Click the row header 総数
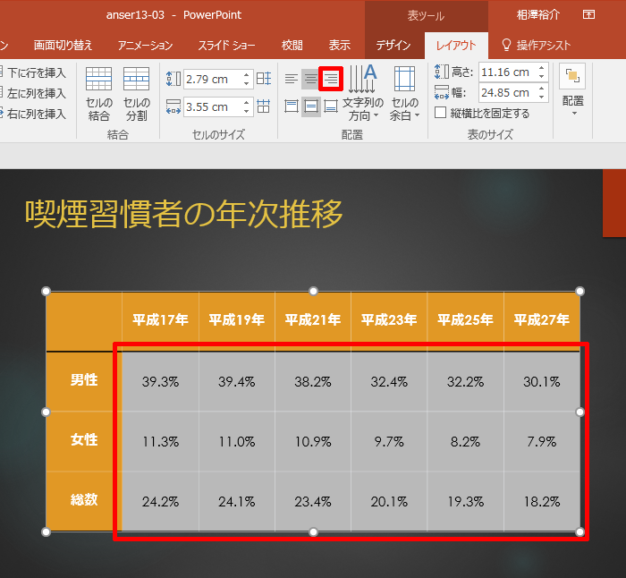This screenshot has width=626, height=578. 84,499
